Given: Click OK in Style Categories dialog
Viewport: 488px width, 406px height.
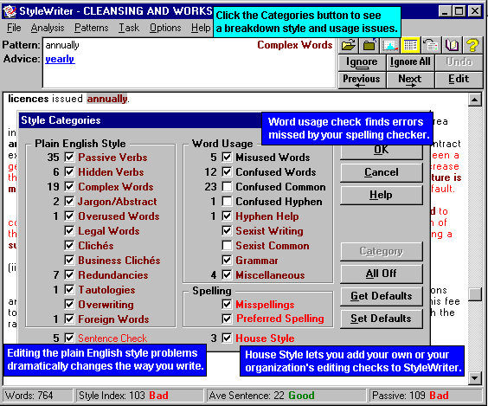Looking at the screenshot, I should [x=382, y=151].
